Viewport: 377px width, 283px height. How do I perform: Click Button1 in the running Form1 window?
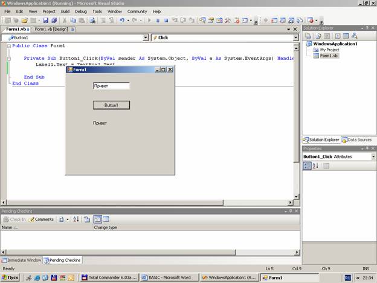point(112,105)
